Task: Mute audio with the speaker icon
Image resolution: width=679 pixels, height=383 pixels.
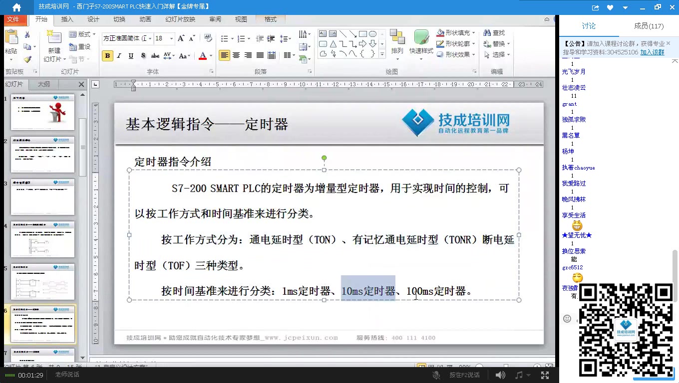Action: (501, 375)
